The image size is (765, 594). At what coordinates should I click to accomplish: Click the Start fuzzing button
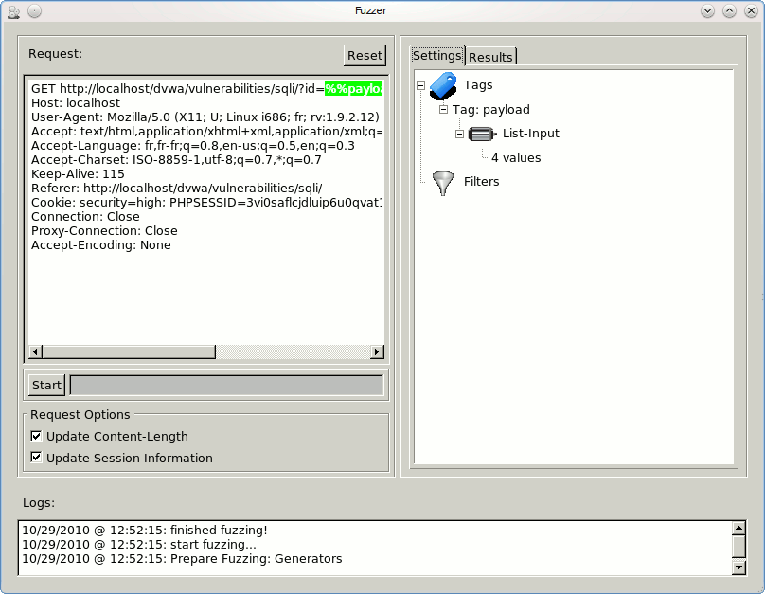pos(46,385)
